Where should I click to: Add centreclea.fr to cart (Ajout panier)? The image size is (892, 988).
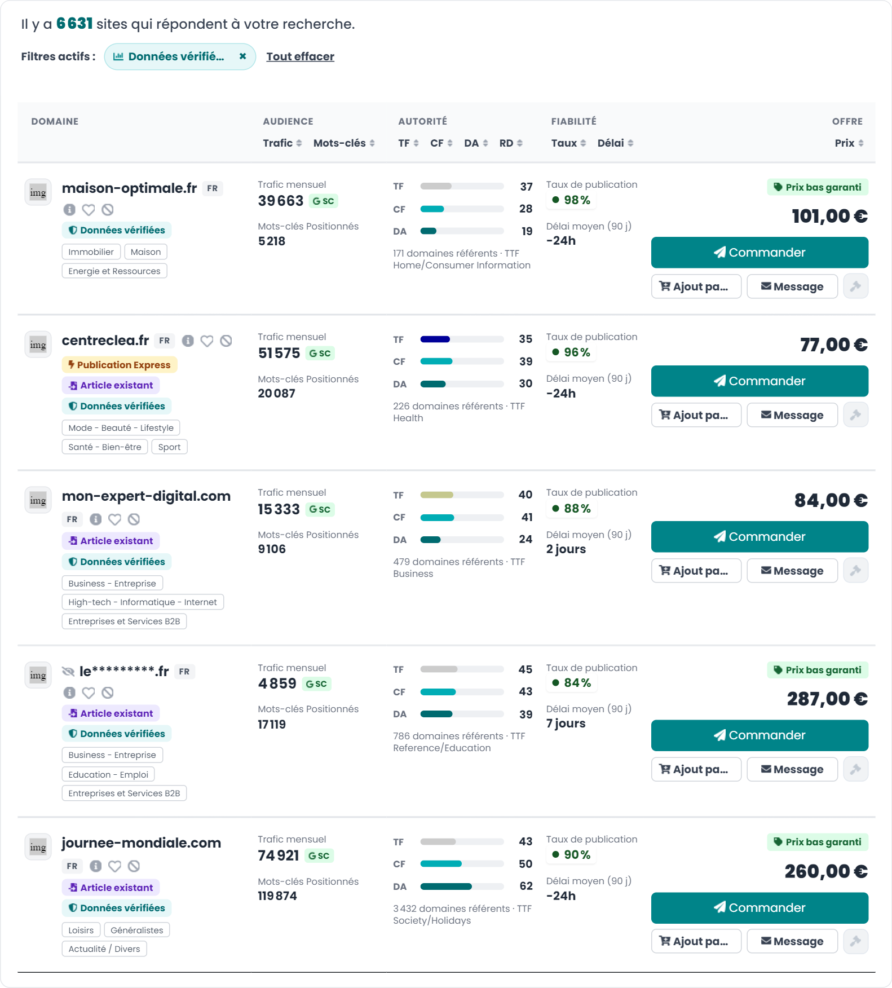(696, 415)
